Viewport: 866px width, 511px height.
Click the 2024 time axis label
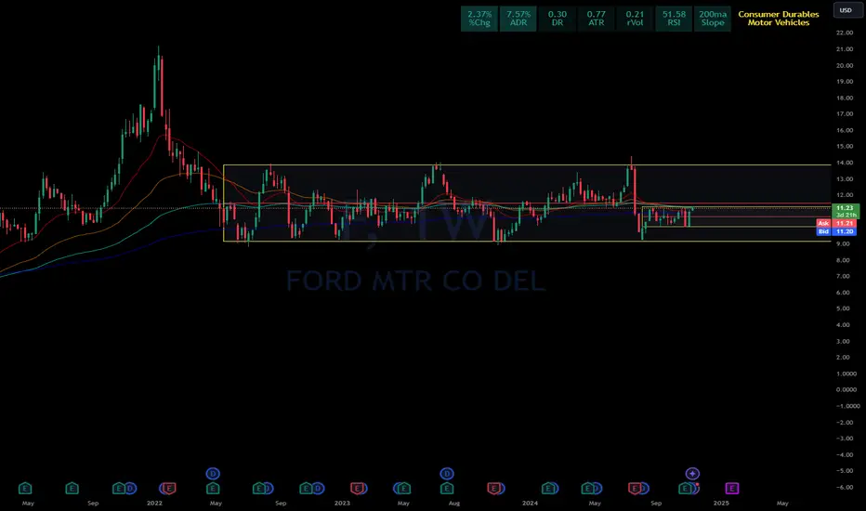(531, 504)
